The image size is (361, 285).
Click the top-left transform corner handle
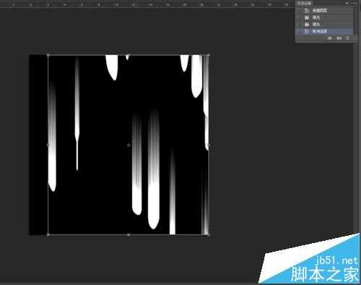tap(48, 55)
